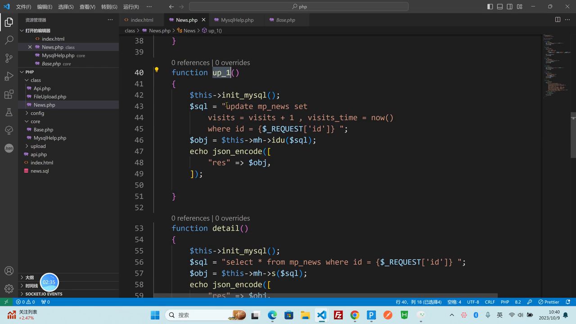
Task: Toggle the secondary side bar layout button
Action: [510, 7]
